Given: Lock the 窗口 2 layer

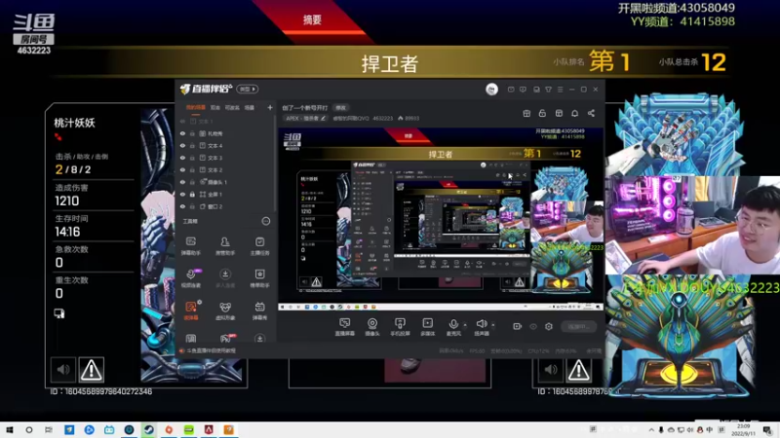Looking at the screenshot, I should pos(192,206).
